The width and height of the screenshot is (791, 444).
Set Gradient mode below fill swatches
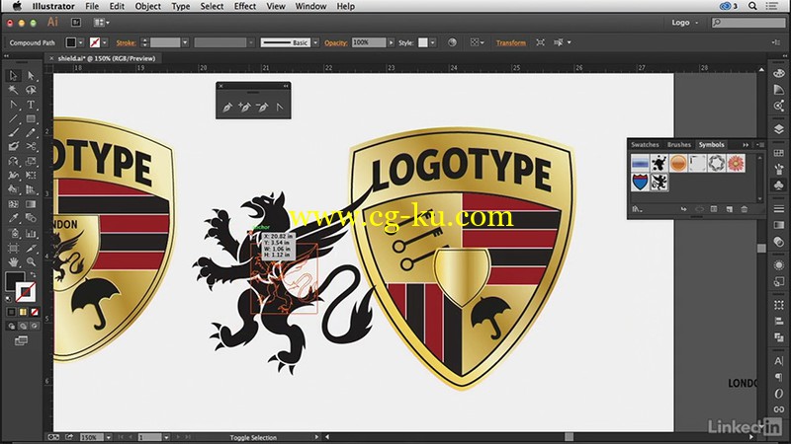(23, 312)
